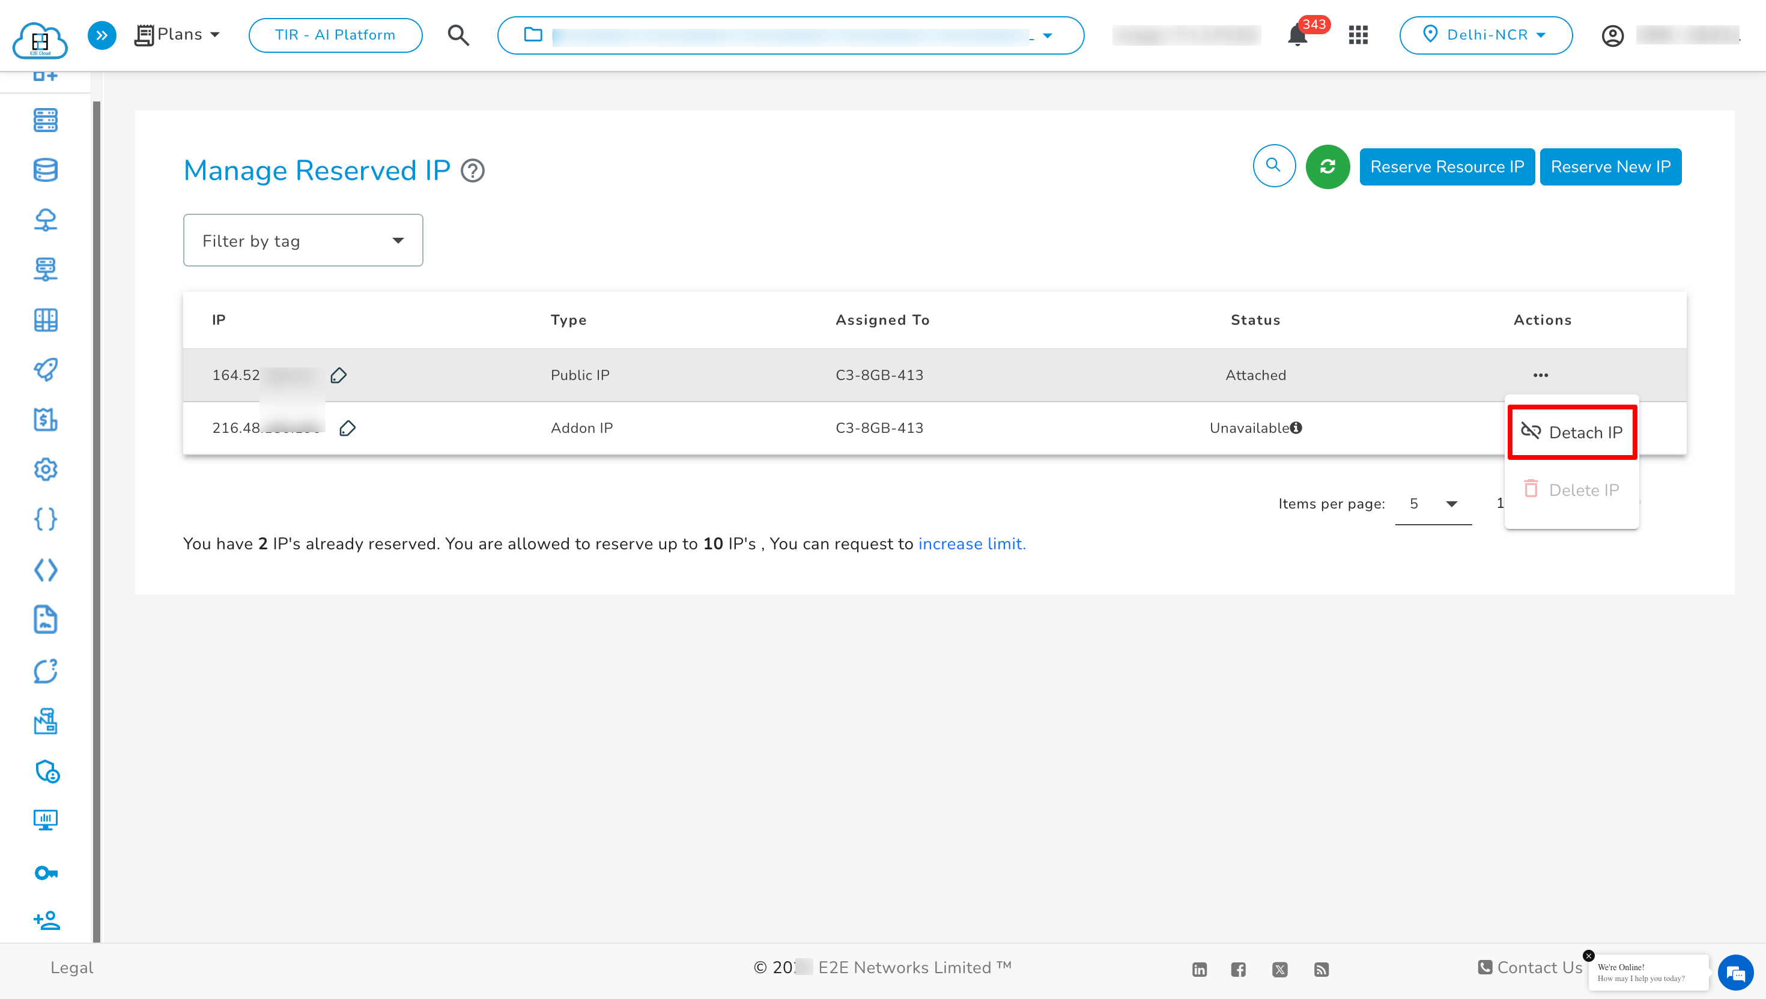This screenshot has width=1766, height=999.
Task: Click the Reserve Resource IP button
Action: tap(1446, 167)
